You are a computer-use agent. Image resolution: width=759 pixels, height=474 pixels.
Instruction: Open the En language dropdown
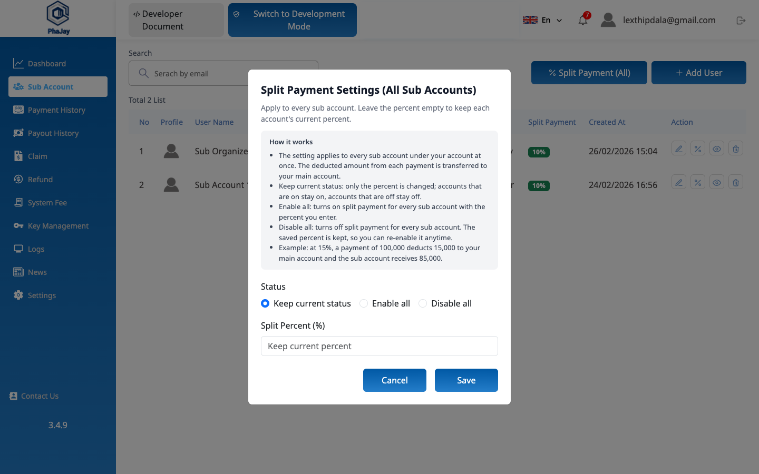coord(543,20)
